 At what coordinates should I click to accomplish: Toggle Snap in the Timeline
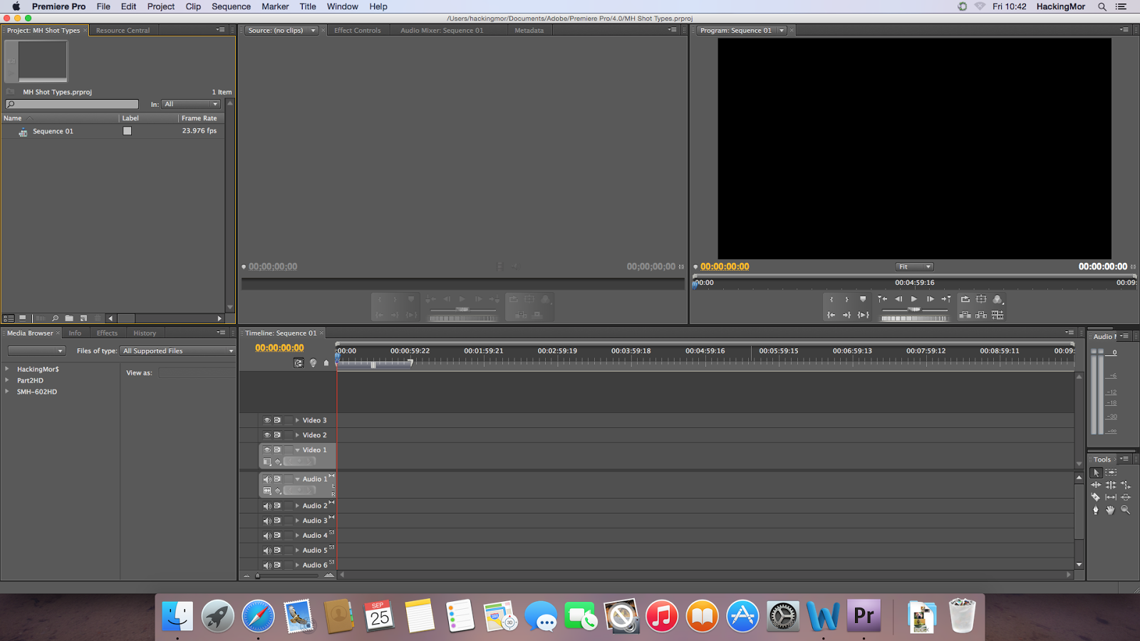(x=299, y=363)
